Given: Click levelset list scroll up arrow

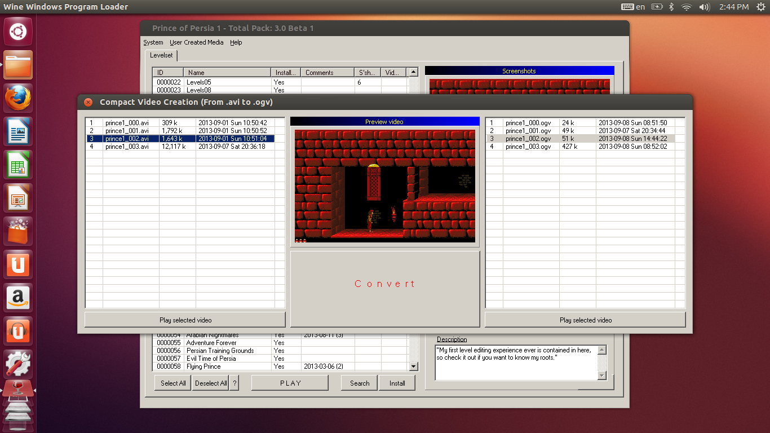Looking at the screenshot, I should (x=413, y=72).
